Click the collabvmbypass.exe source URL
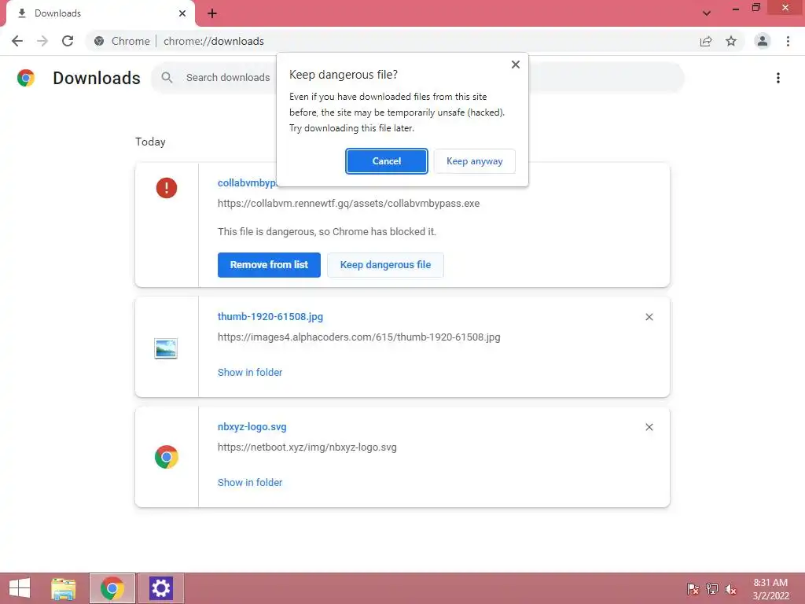Screen dimensions: 805x604 pyautogui.click(x=348, y=204)
